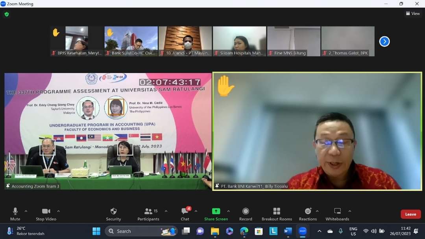Start recording with Record button
425x239 pixels.
(x=246, y=213)
